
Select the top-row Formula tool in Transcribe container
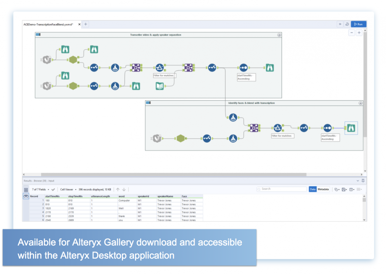click(x=115, y=68)
